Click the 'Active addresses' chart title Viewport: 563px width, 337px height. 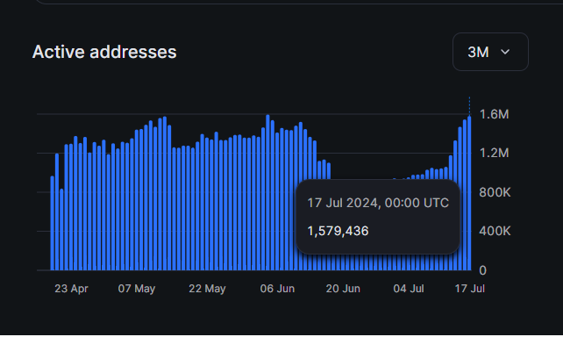[x=104, y=52]
